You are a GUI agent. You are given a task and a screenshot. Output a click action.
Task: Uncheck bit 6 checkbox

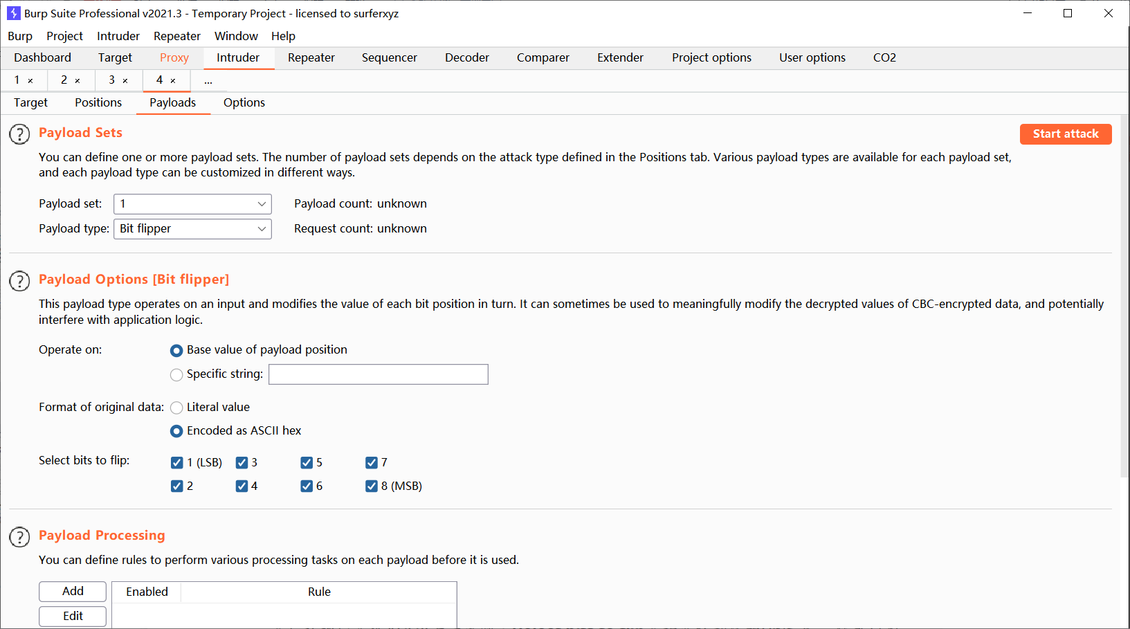click(x=307, y=486)
